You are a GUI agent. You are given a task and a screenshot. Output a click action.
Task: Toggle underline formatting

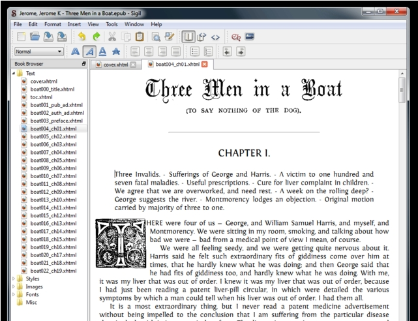[102, 52]
